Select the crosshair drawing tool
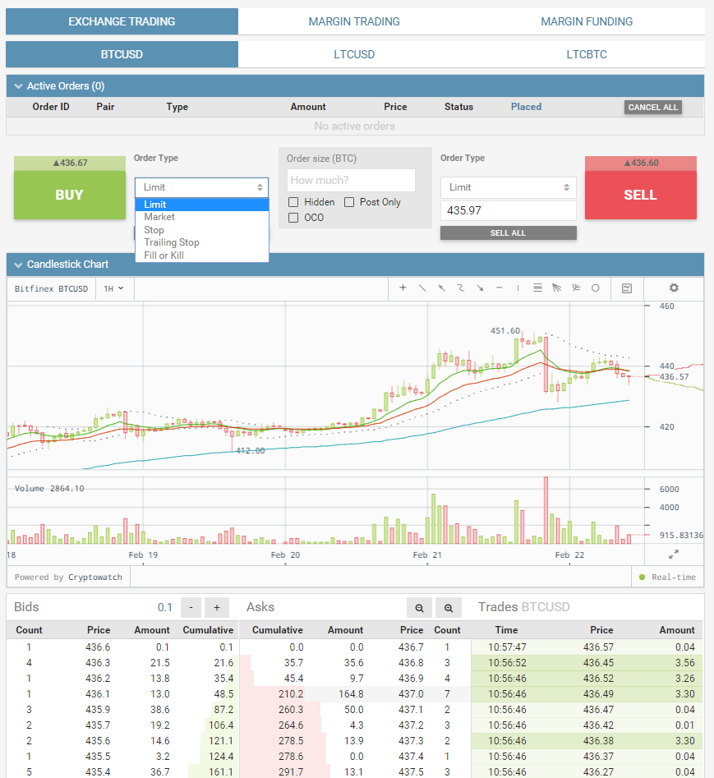Screen dimensions: 714x778 [x=403, y=288]
